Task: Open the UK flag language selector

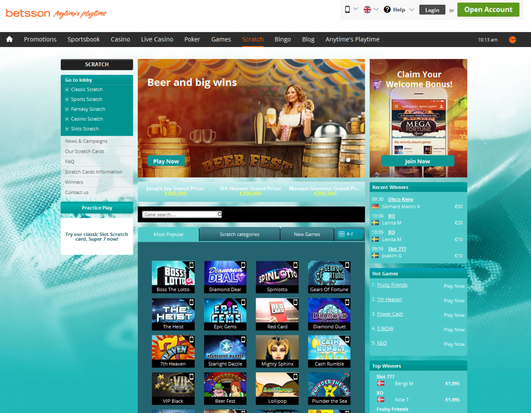Action: click(367, 9)
